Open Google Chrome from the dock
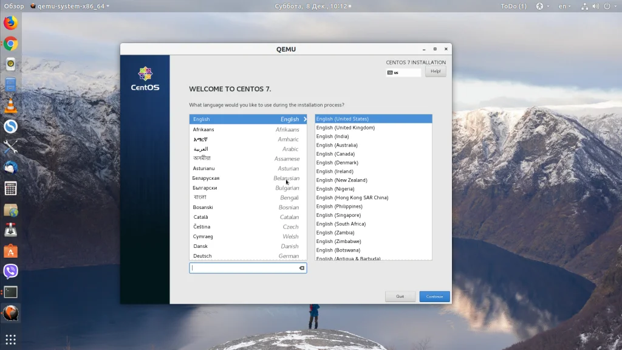This screenshot has width=622, height=350. pyautogui.click(x=11, y=44)
